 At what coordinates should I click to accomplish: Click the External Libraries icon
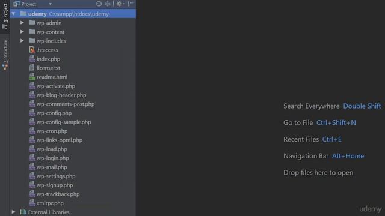coord(23,212)
